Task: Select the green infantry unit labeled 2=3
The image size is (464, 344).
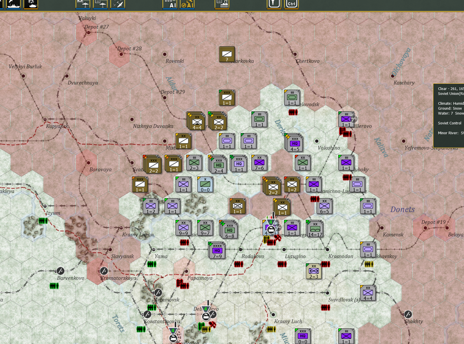Action: click(x=194, y=163)
